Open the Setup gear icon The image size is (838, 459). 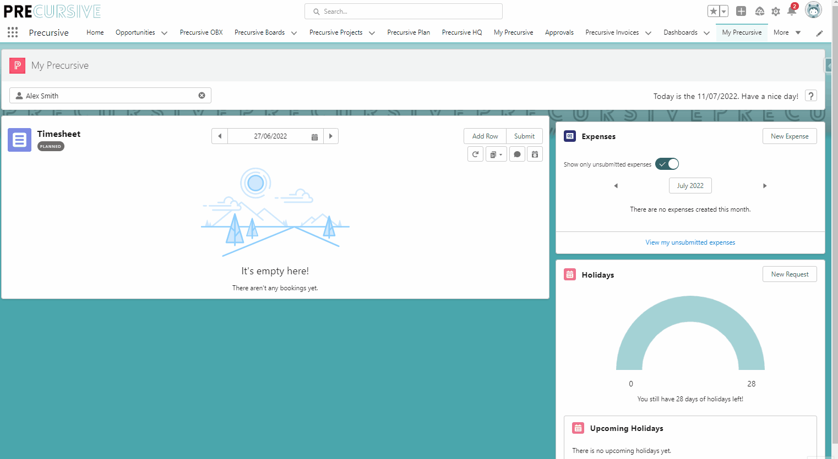[x=776, y=12]
